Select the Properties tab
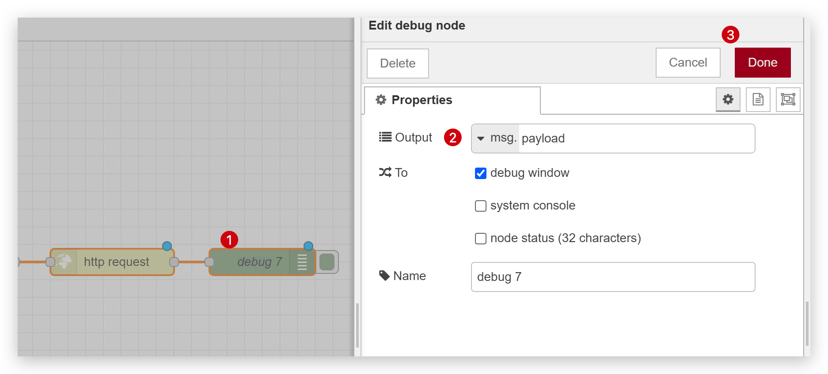This screenshot has width=828, height=374. 452,100
